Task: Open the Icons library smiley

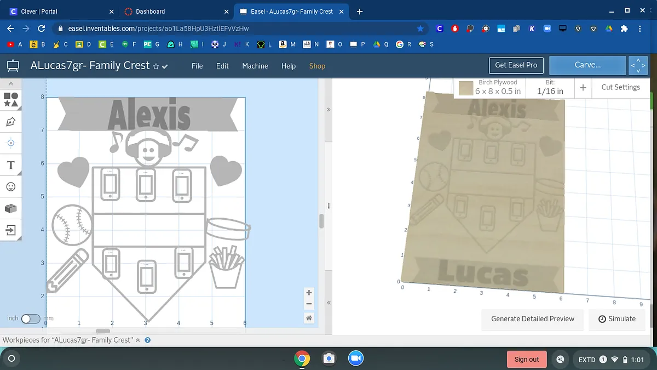Action: tap(11, 187)
